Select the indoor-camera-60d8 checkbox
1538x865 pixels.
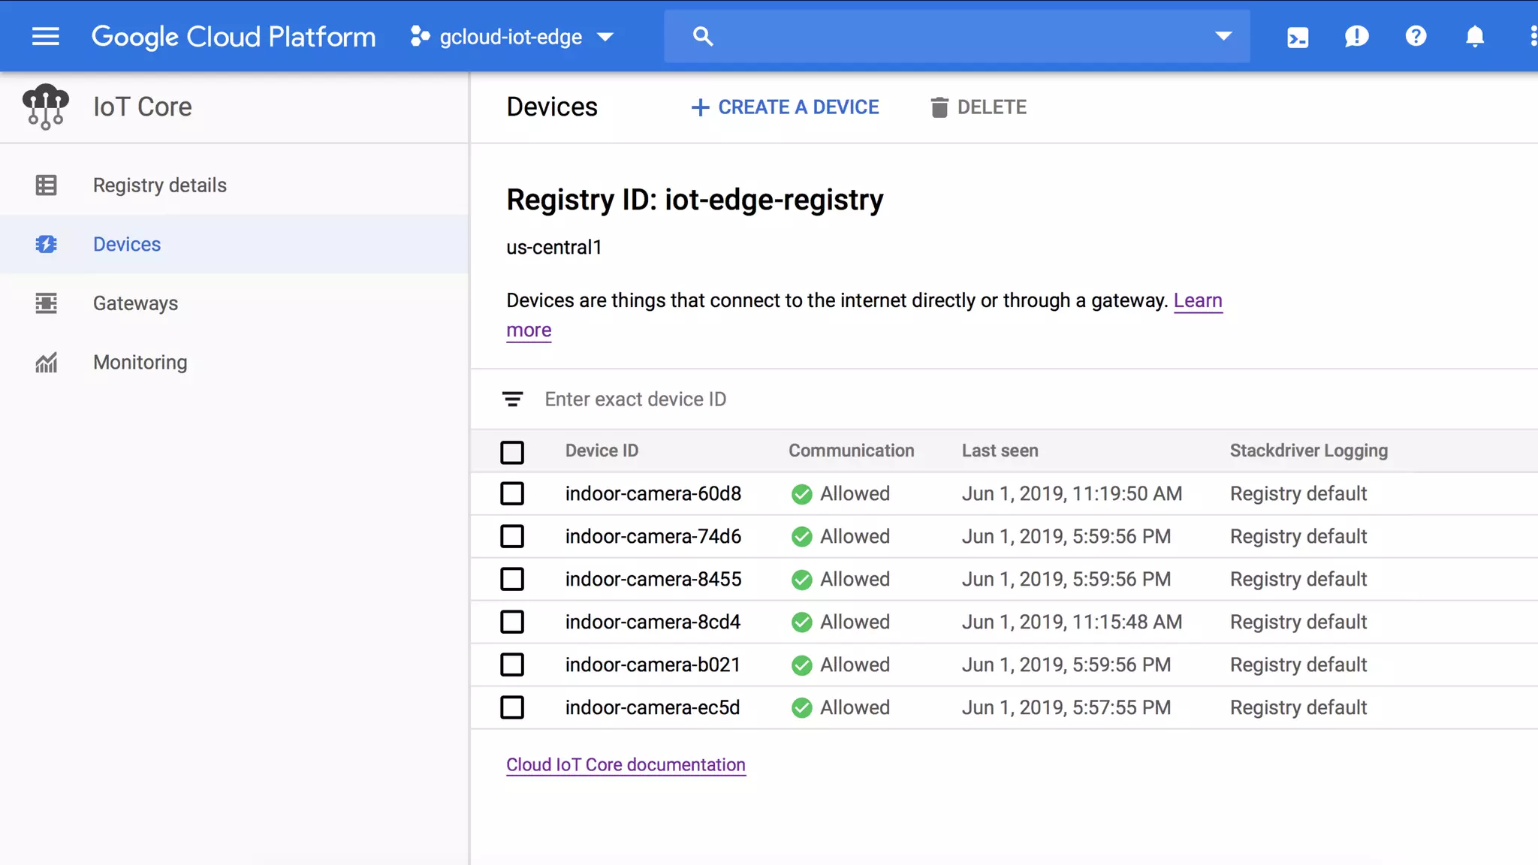coord(512,494)
